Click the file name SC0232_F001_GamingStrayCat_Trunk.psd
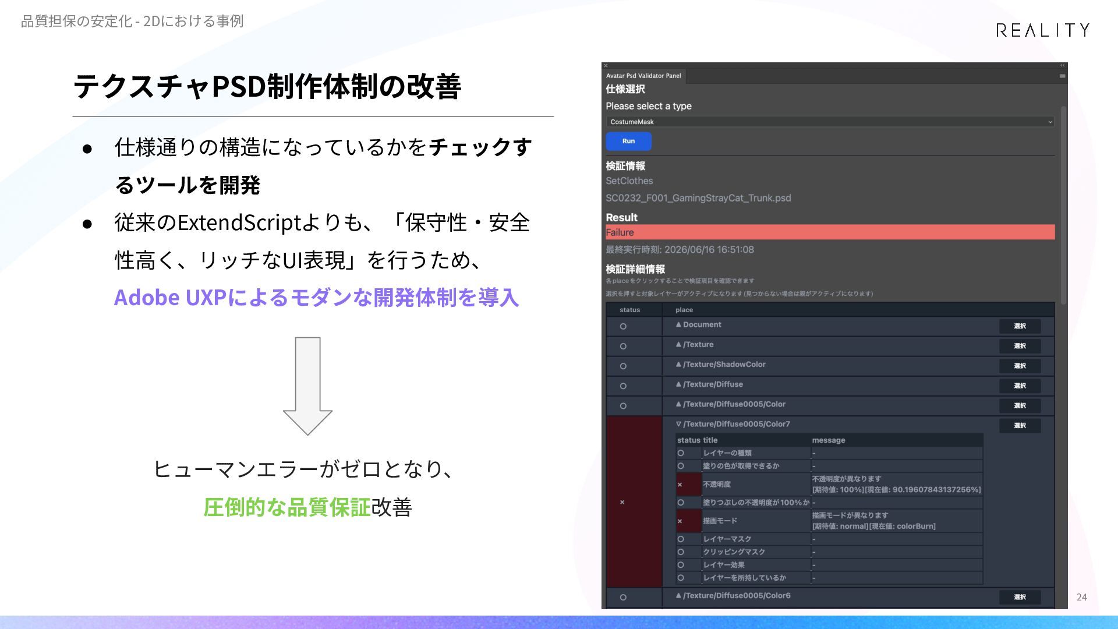Image resolution: width=1118 pixels, height=629 pixels. pyautogui.click(x=698, y=198)
